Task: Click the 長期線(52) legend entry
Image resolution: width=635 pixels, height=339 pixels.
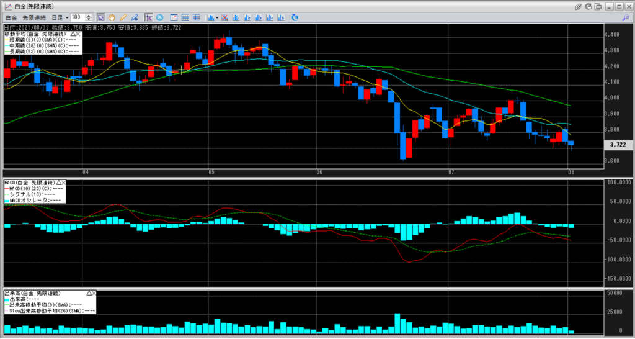Action: coord(42,51)
